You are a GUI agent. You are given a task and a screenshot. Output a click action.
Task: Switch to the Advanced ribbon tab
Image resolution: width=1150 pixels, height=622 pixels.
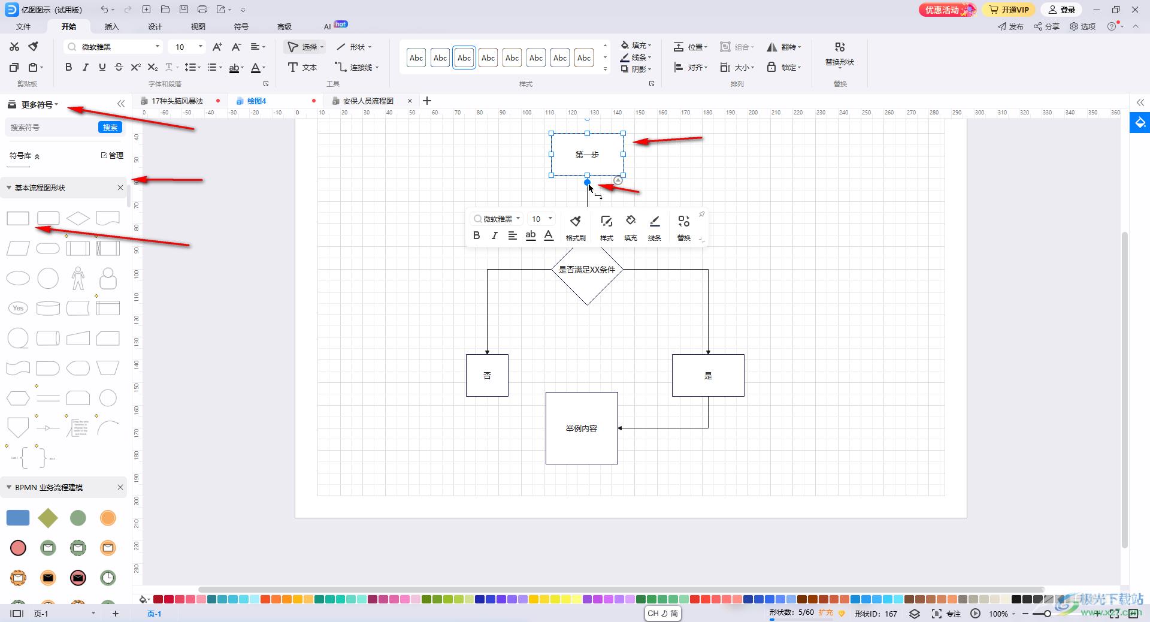[x=284, y=26]
